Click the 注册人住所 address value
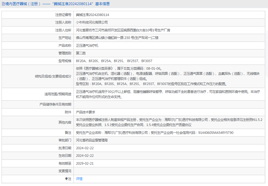The height and width of the screenshot is (186, 268). tap(123, 30)
